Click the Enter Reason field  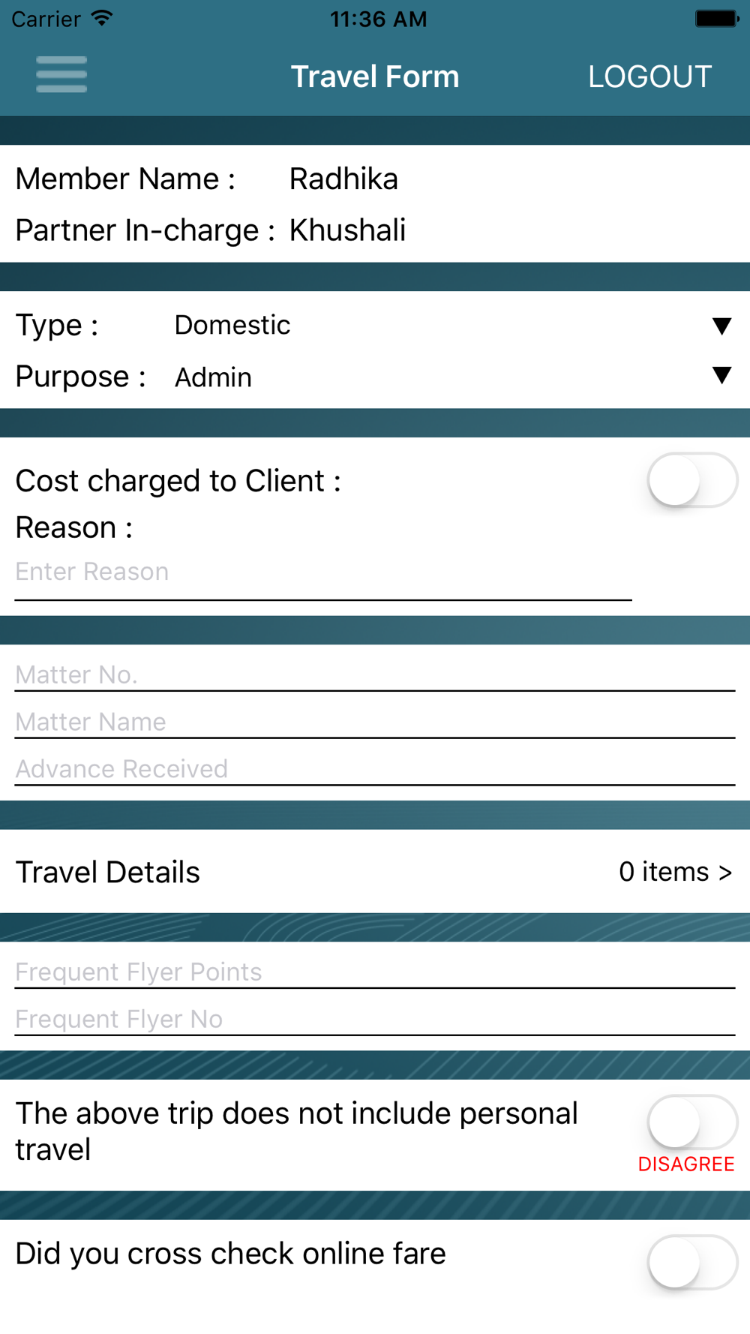pos(322,572)
